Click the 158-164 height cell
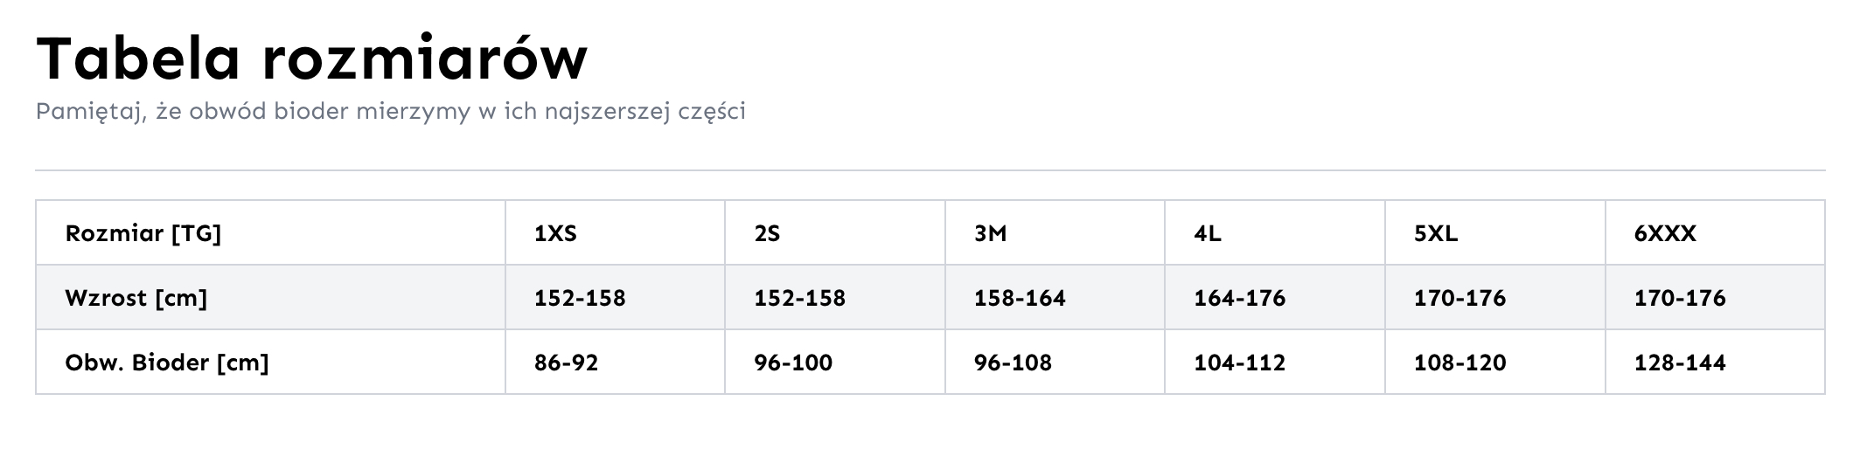Viewport: 1853px width, 463px height. tap(1020, 299)
